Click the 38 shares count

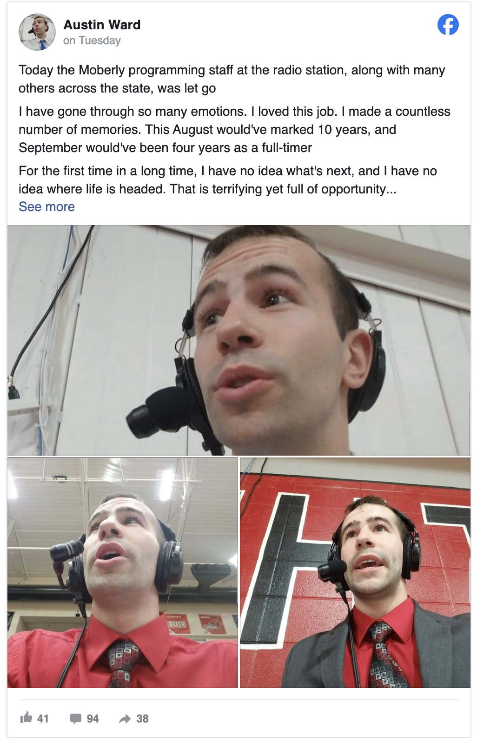click(142, 719)
